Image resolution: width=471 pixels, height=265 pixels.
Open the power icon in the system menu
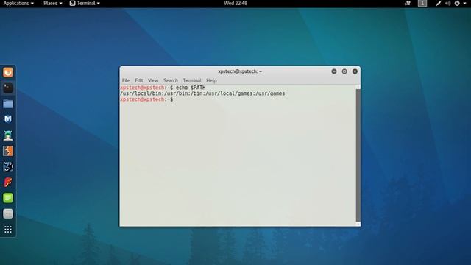pyautogui.click(x=457, y=3)
